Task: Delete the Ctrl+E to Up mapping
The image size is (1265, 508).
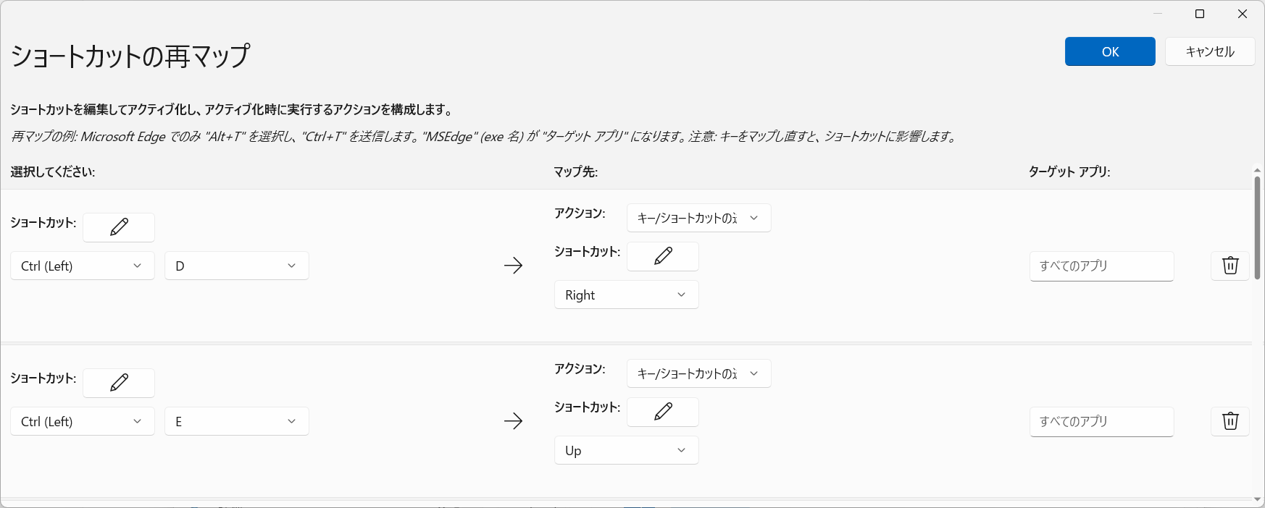Action: 1230,421
